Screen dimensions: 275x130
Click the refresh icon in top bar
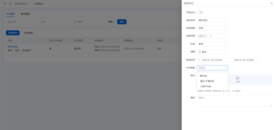click(x=10, y=4)
